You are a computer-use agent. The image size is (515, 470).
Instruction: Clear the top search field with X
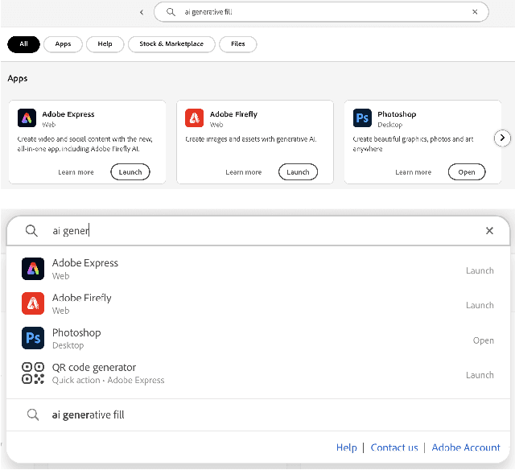point(475,12)
